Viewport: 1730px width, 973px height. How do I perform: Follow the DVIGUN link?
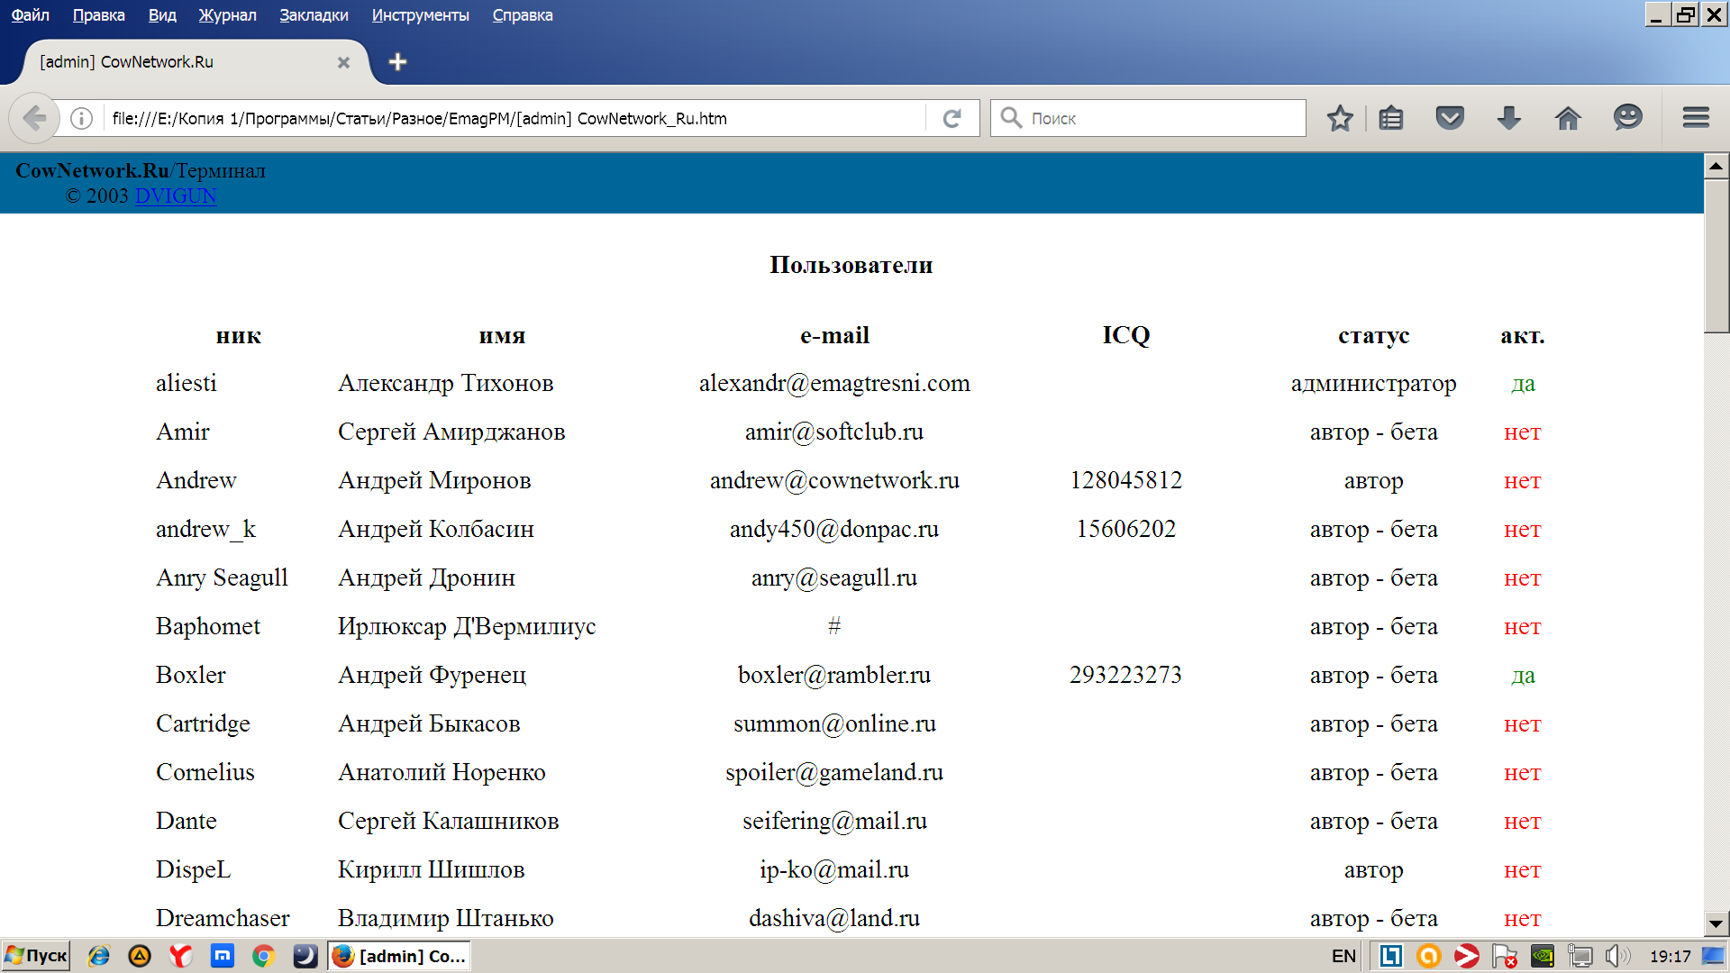coord(176,196)
